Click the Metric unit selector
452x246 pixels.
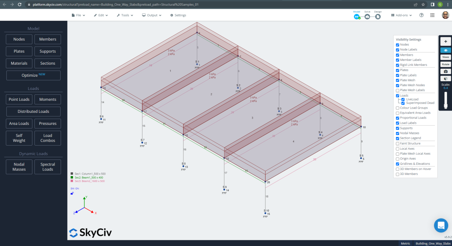tap(405, 243)
